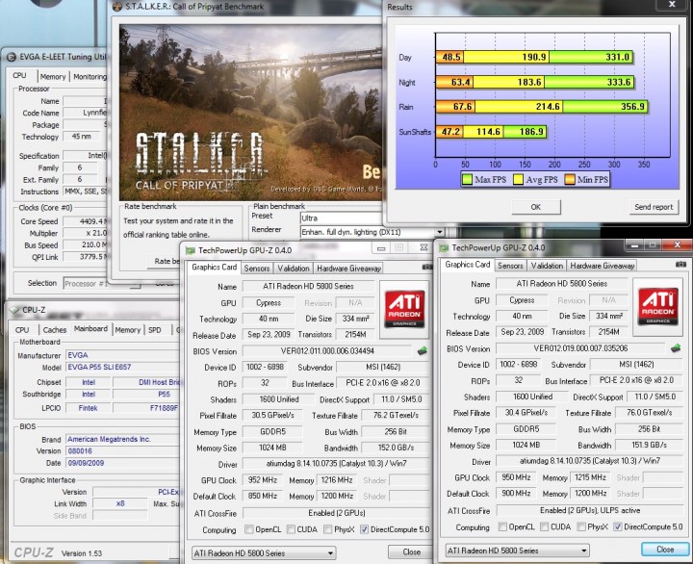
Task: Click the camera screenshot icon in right GPU-Z
Action: pyautogui.click(x=680, y=264)
